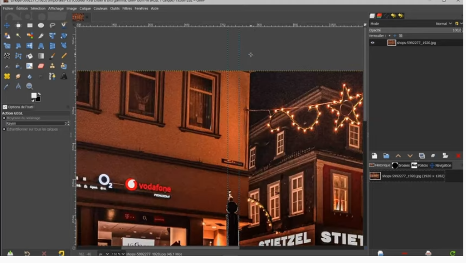The height and width of the screenshot is (263, 466).
Task: Select the Crop scalpel tool
Action: (41, 36)
